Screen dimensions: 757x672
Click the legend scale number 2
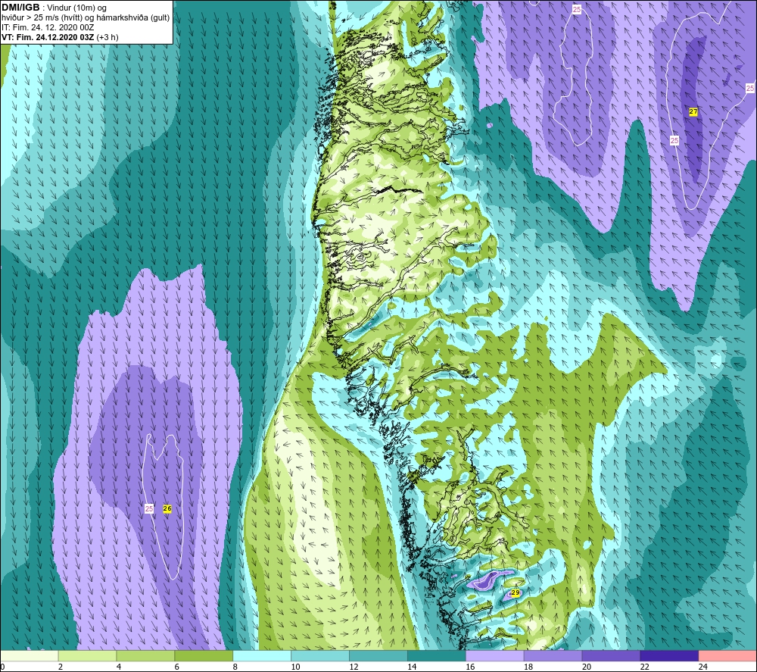(61, 667)
